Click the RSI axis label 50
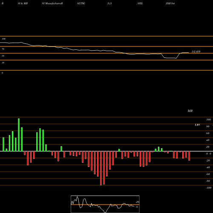Screen dimensions: 213x213 pos(3,56)
